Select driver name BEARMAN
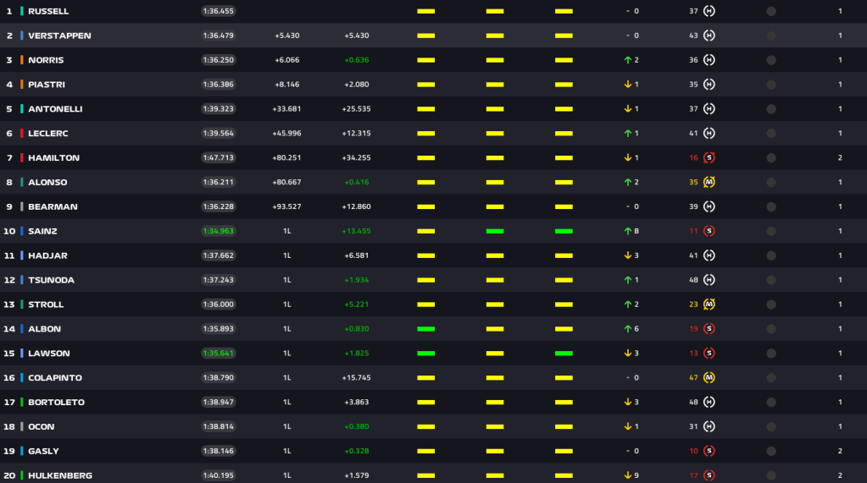The image size is (867, 483). [53, 206]
